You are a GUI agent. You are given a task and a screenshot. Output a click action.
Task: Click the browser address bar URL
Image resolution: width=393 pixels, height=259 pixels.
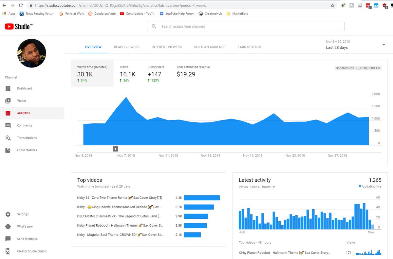[x=120, y=6]
